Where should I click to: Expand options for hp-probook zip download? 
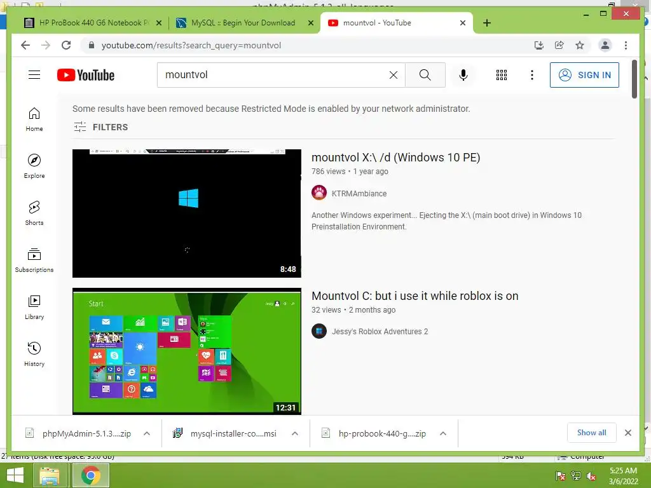point(443,433)
